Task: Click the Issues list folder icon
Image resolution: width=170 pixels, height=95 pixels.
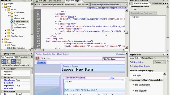Action: click(x=8, y=9)
